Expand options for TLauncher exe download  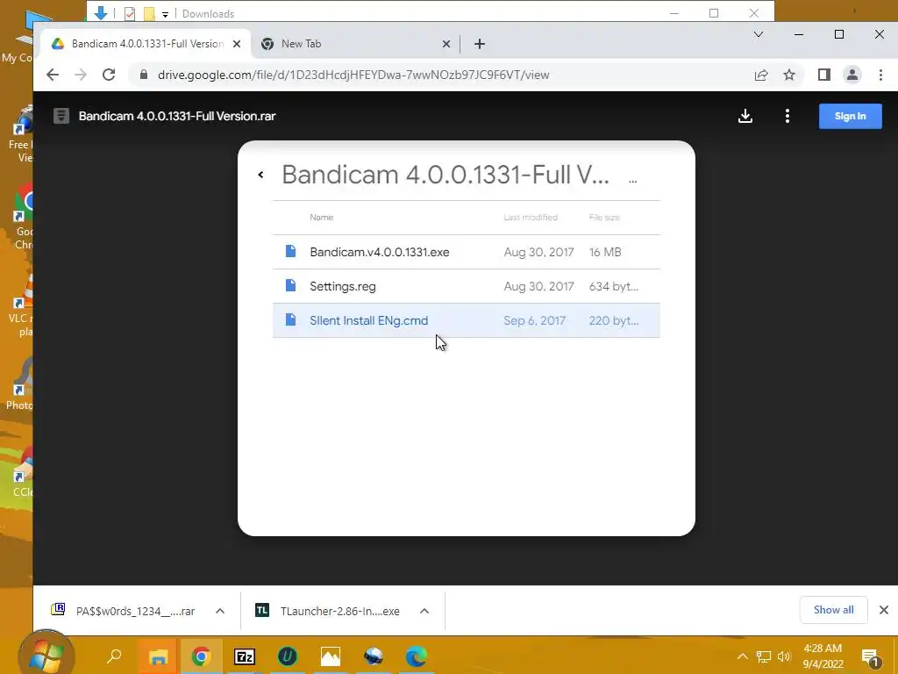pyautogui.click(x=424, y=611)
